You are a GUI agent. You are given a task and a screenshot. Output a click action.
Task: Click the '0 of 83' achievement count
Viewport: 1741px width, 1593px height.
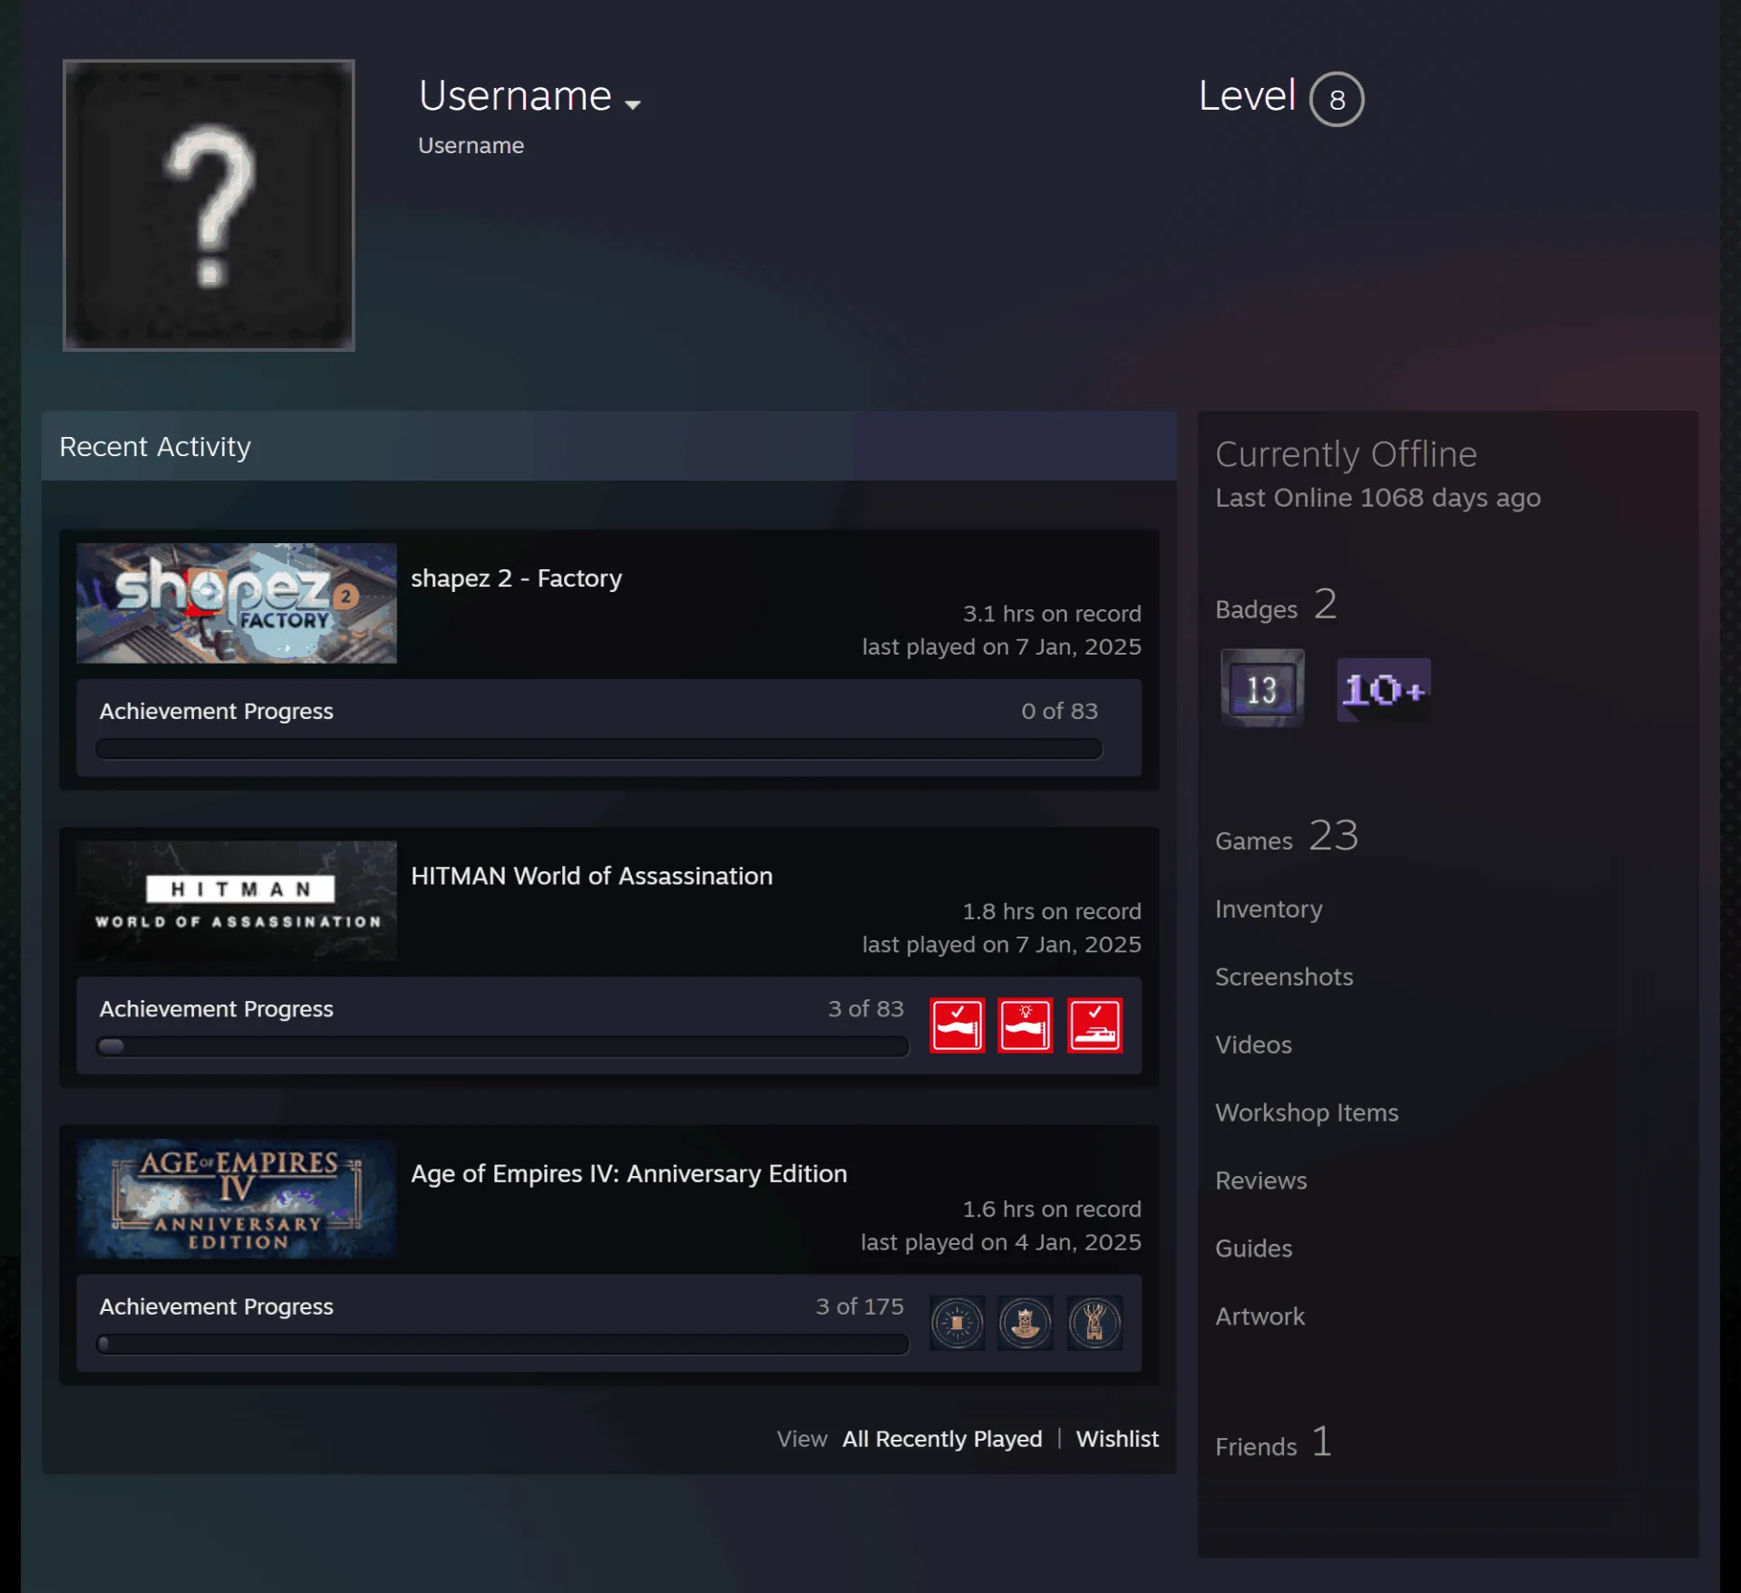[1059, 711]
